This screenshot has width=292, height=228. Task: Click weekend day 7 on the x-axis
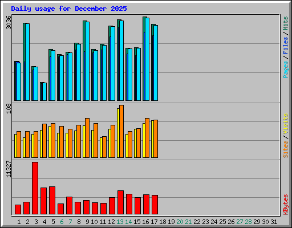70,222
